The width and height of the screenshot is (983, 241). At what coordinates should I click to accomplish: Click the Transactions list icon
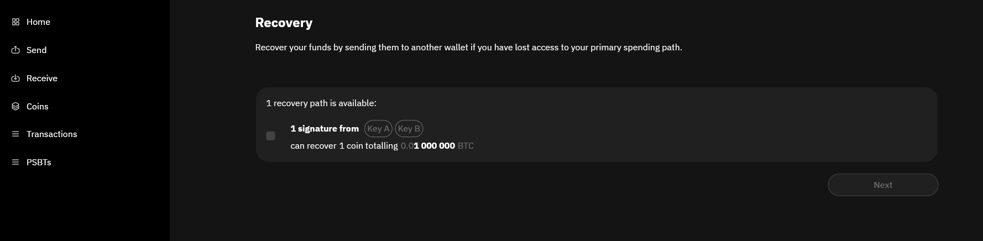click(15, 134)
